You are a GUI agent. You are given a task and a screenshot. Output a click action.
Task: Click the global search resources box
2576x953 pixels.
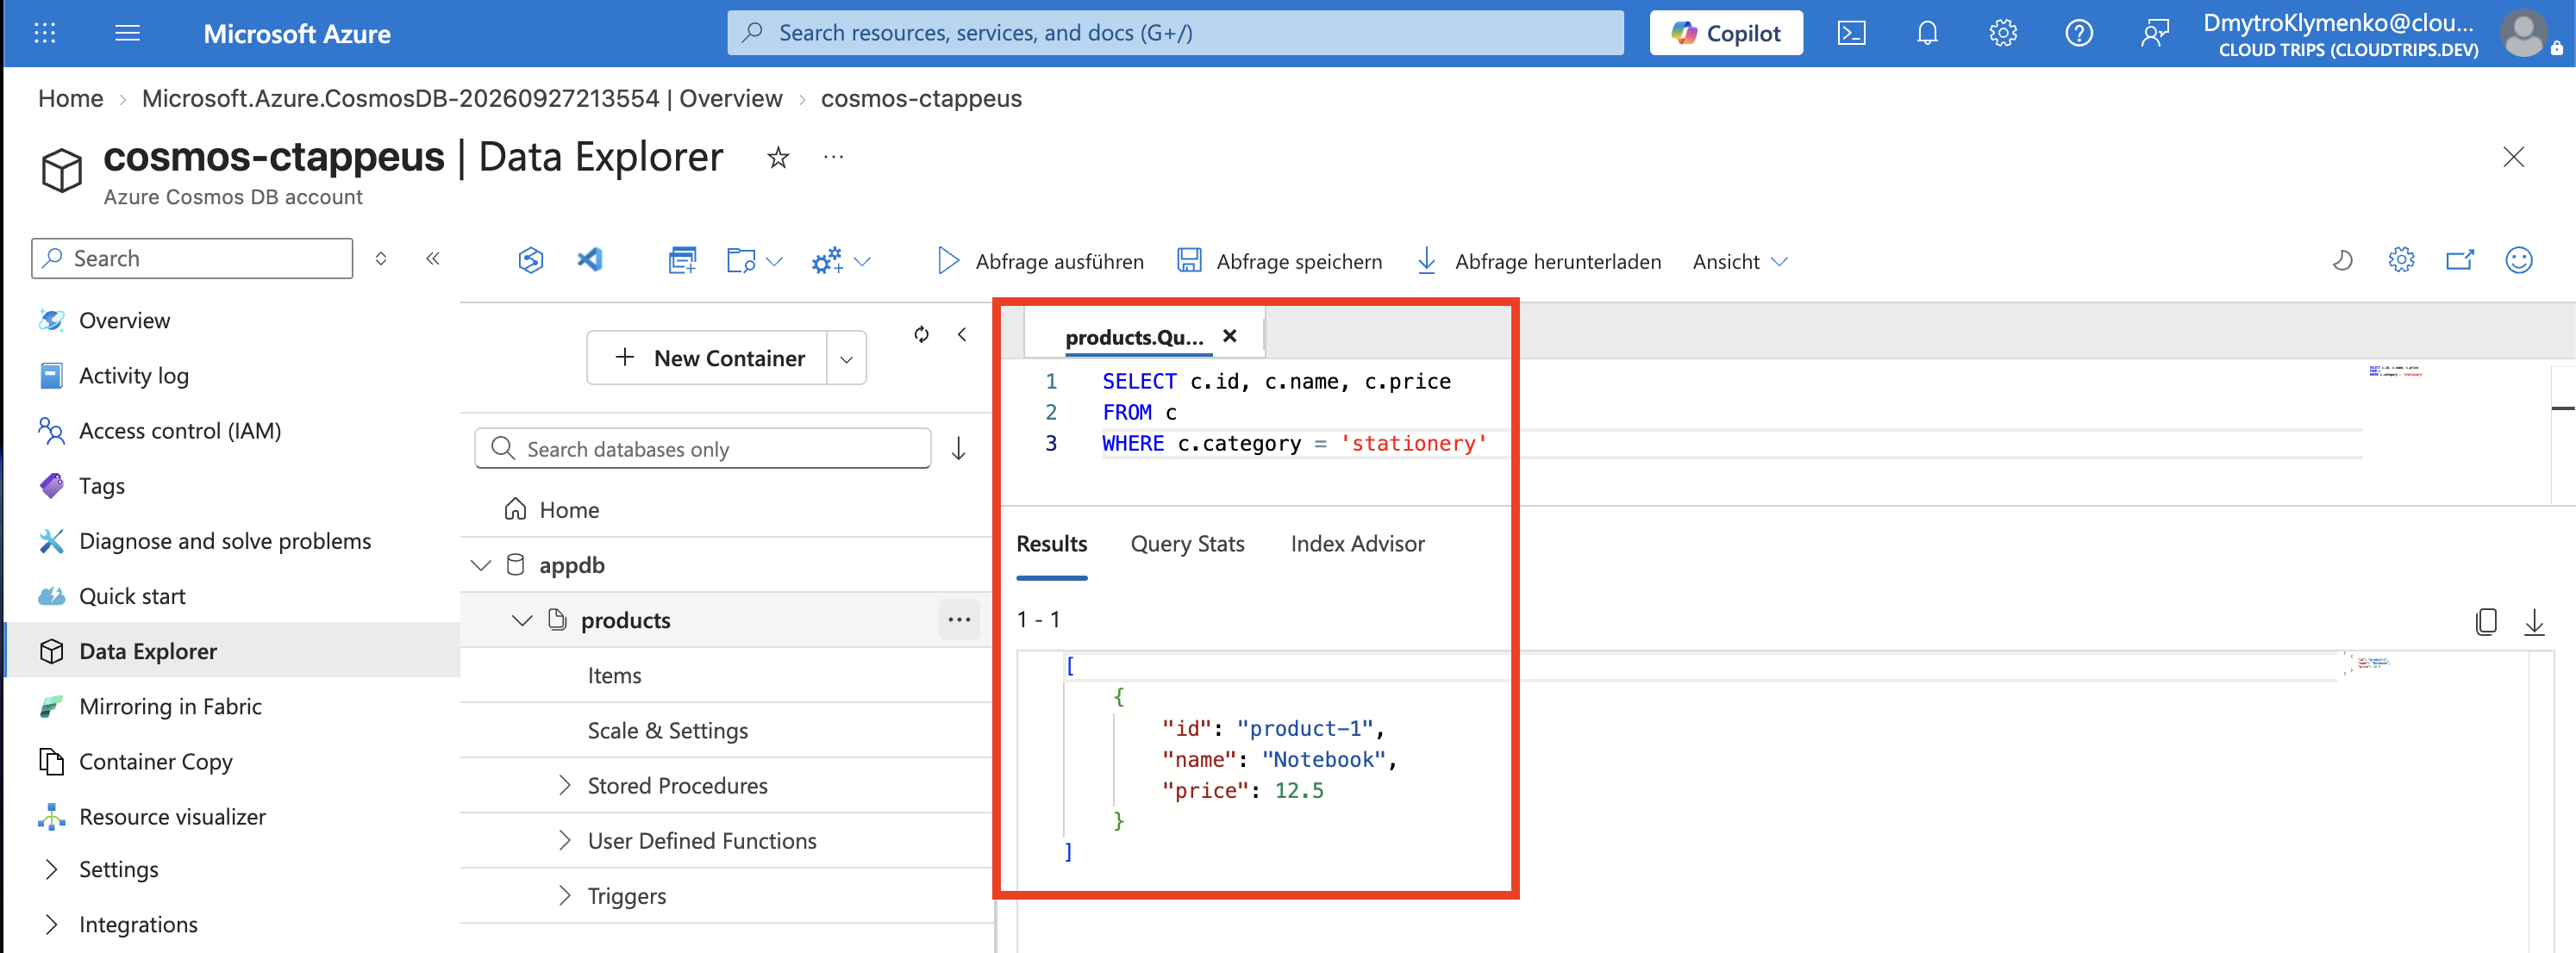click(1175, 33)
